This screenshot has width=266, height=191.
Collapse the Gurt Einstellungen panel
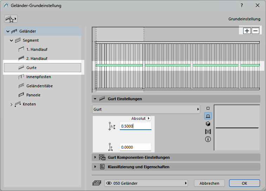point(95,99)
